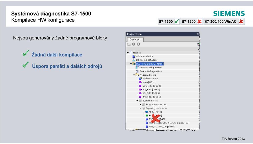This screenshot has height=144, width=253.
Task: Click the Add new block icon
Action: click(140, 79)
